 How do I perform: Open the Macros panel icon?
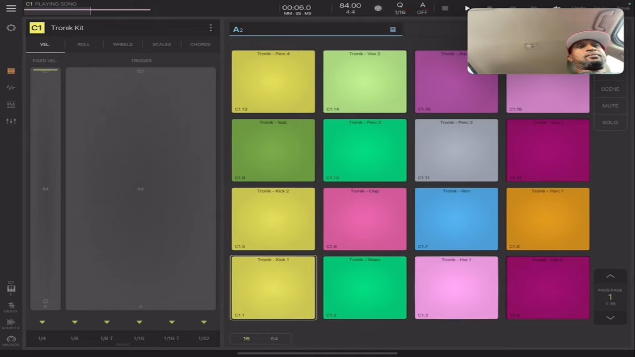pos(11,341)
